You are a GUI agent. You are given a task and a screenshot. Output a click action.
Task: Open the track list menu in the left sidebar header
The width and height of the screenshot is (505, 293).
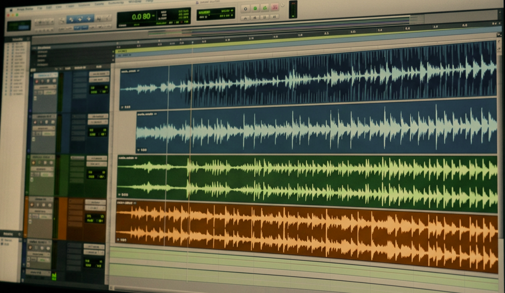pyautogui.click(x=28, y=39)
